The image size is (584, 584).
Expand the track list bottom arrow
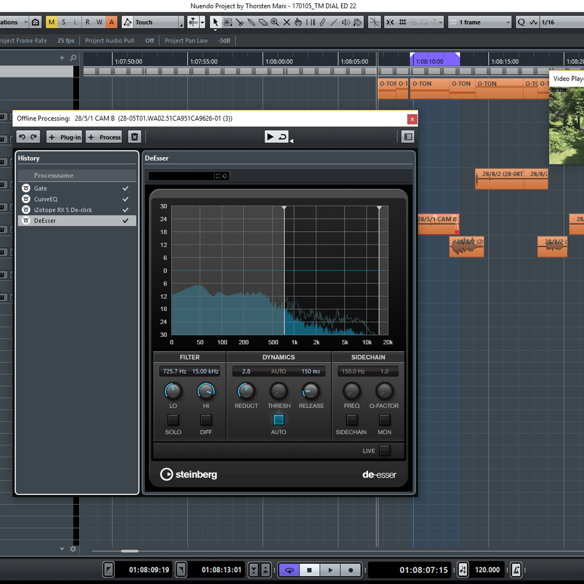(x=62, y=549)
